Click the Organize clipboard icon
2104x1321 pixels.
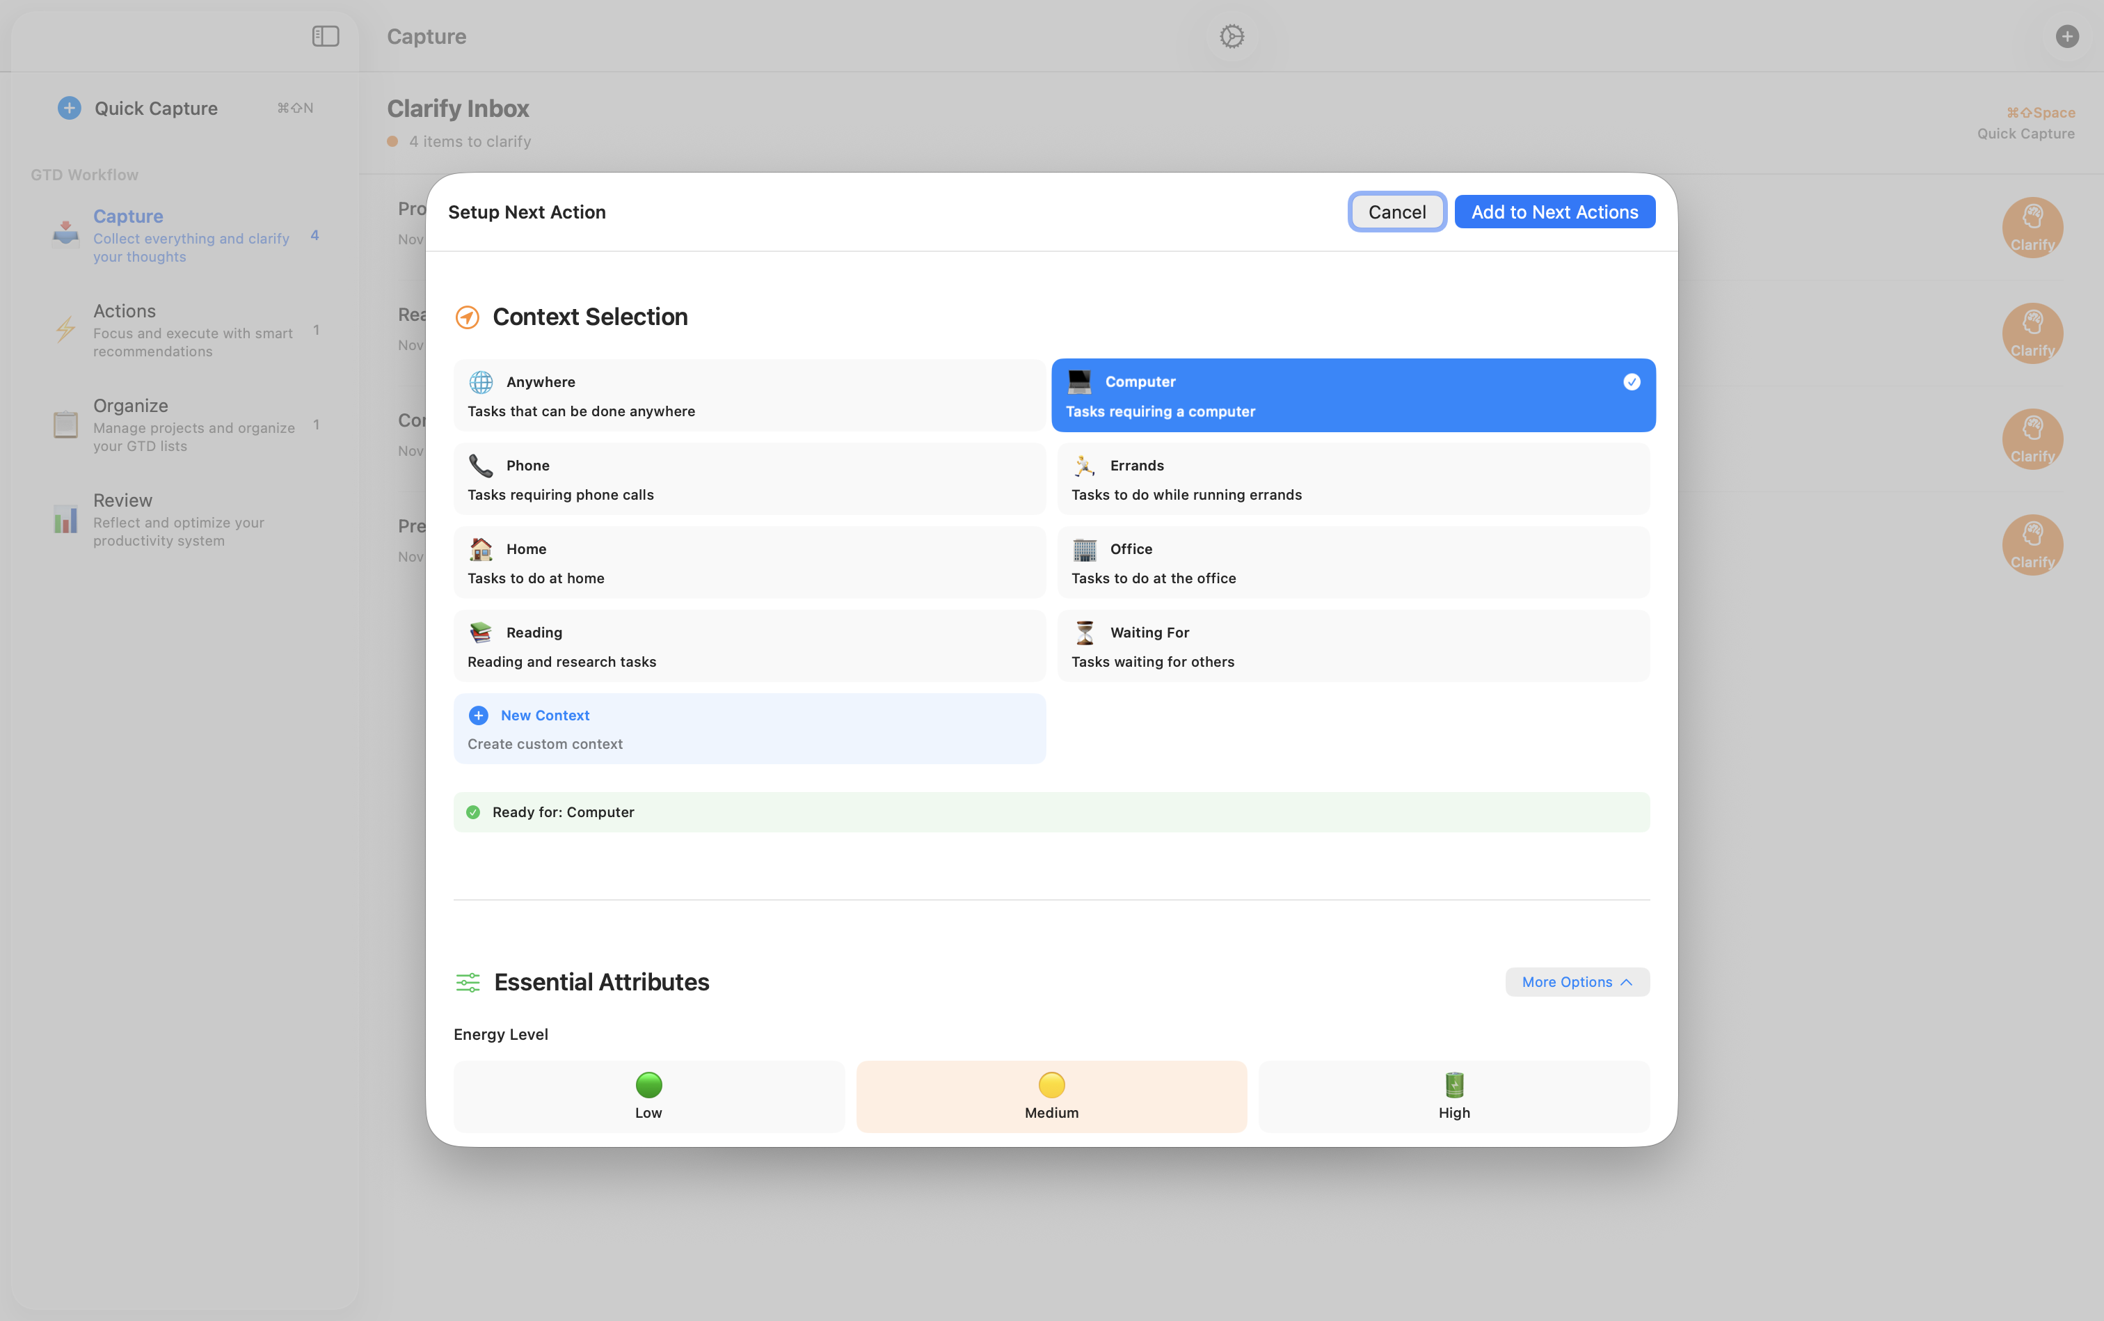pyautogui.click(x=65, y=424)
